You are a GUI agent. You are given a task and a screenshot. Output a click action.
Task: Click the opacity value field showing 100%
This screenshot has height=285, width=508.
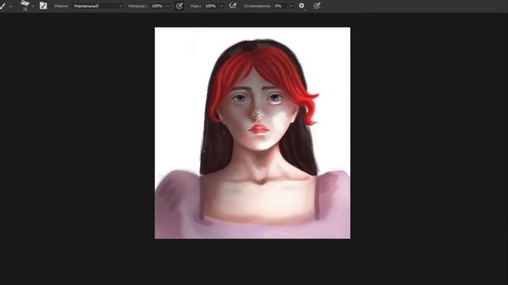click(x=157, y=6)
